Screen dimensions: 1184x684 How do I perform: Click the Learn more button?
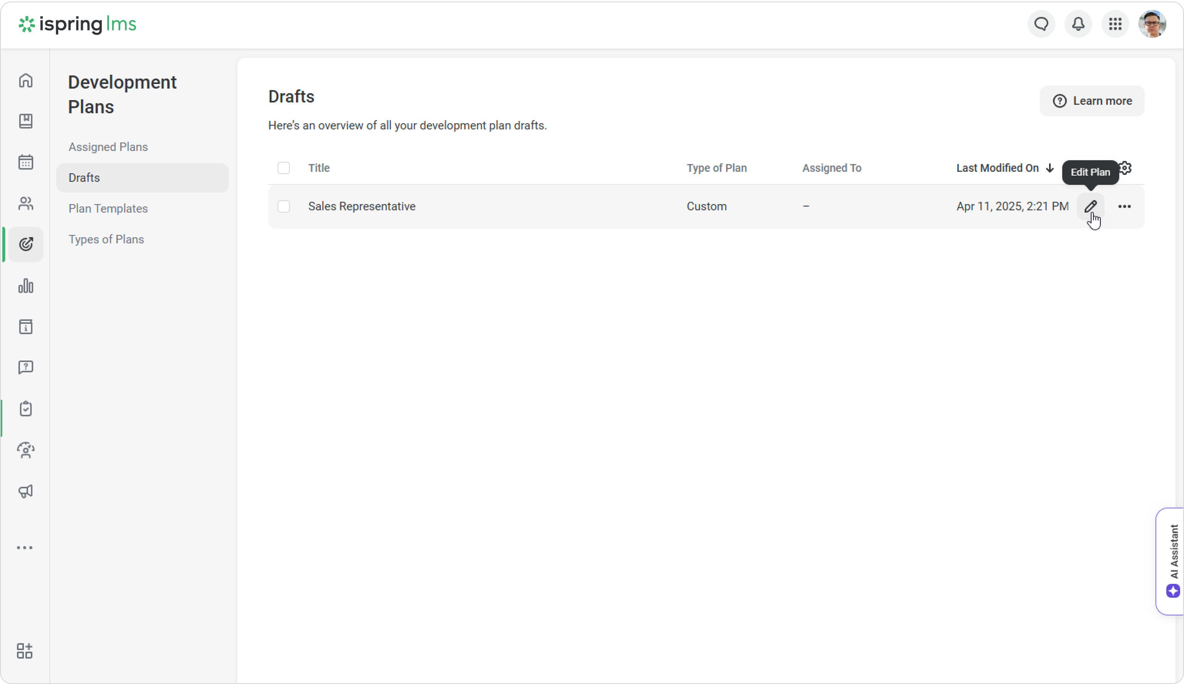(1092, 101)
